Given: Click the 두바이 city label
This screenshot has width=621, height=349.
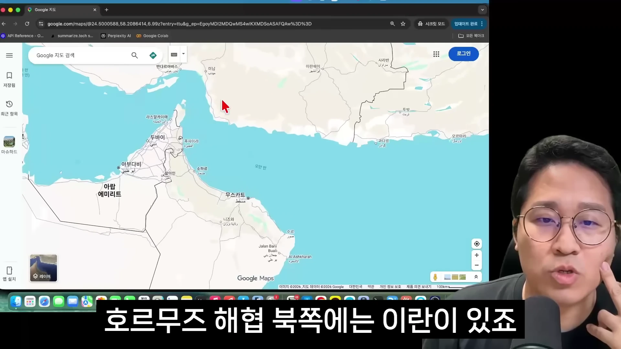Looking at the screenshot, I should coord(158,137).
